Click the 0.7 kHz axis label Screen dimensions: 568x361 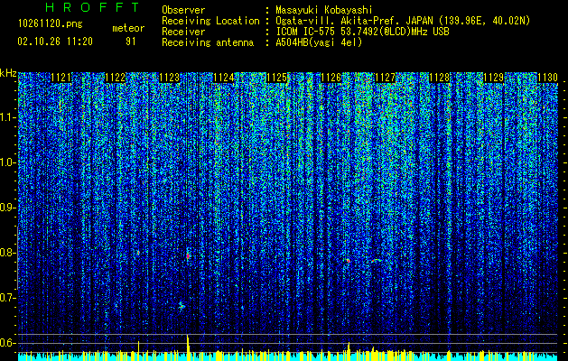coord(8,298)
